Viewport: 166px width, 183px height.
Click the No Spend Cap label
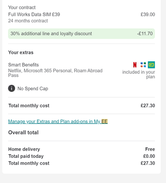(33, 89)
